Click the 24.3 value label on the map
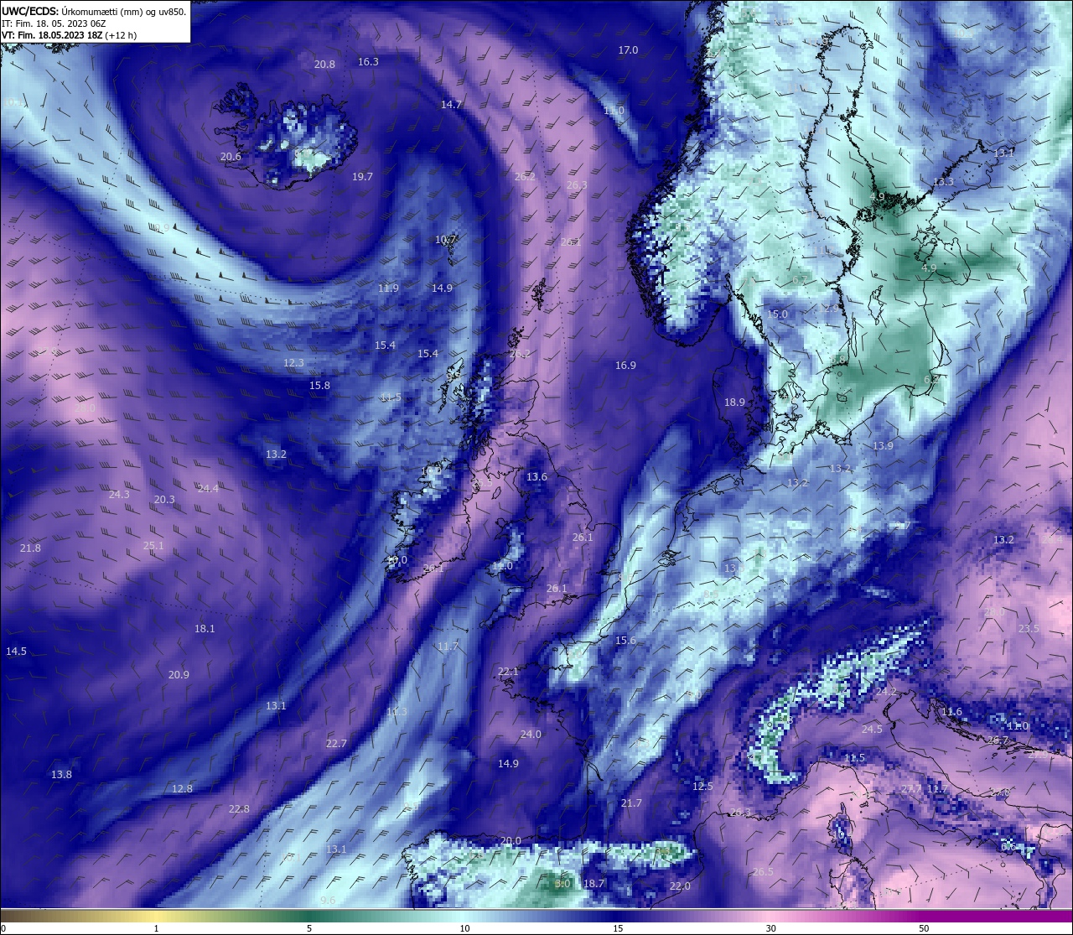The width and height of the screenshot is (1073, 935). 119,495
